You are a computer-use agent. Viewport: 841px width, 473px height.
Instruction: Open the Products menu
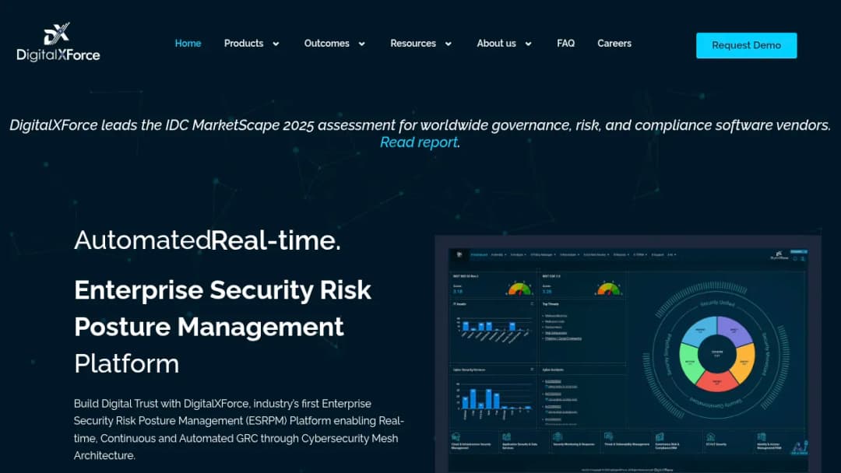point(244,44)
